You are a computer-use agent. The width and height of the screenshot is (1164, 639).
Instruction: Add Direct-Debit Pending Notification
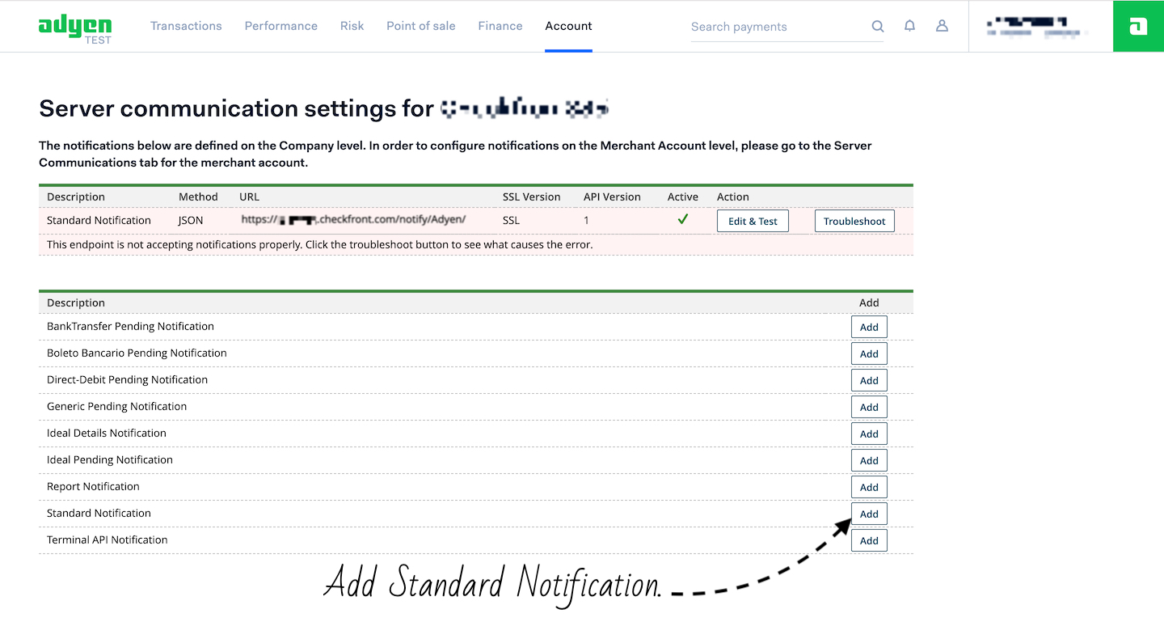click(x=869, y=380)
